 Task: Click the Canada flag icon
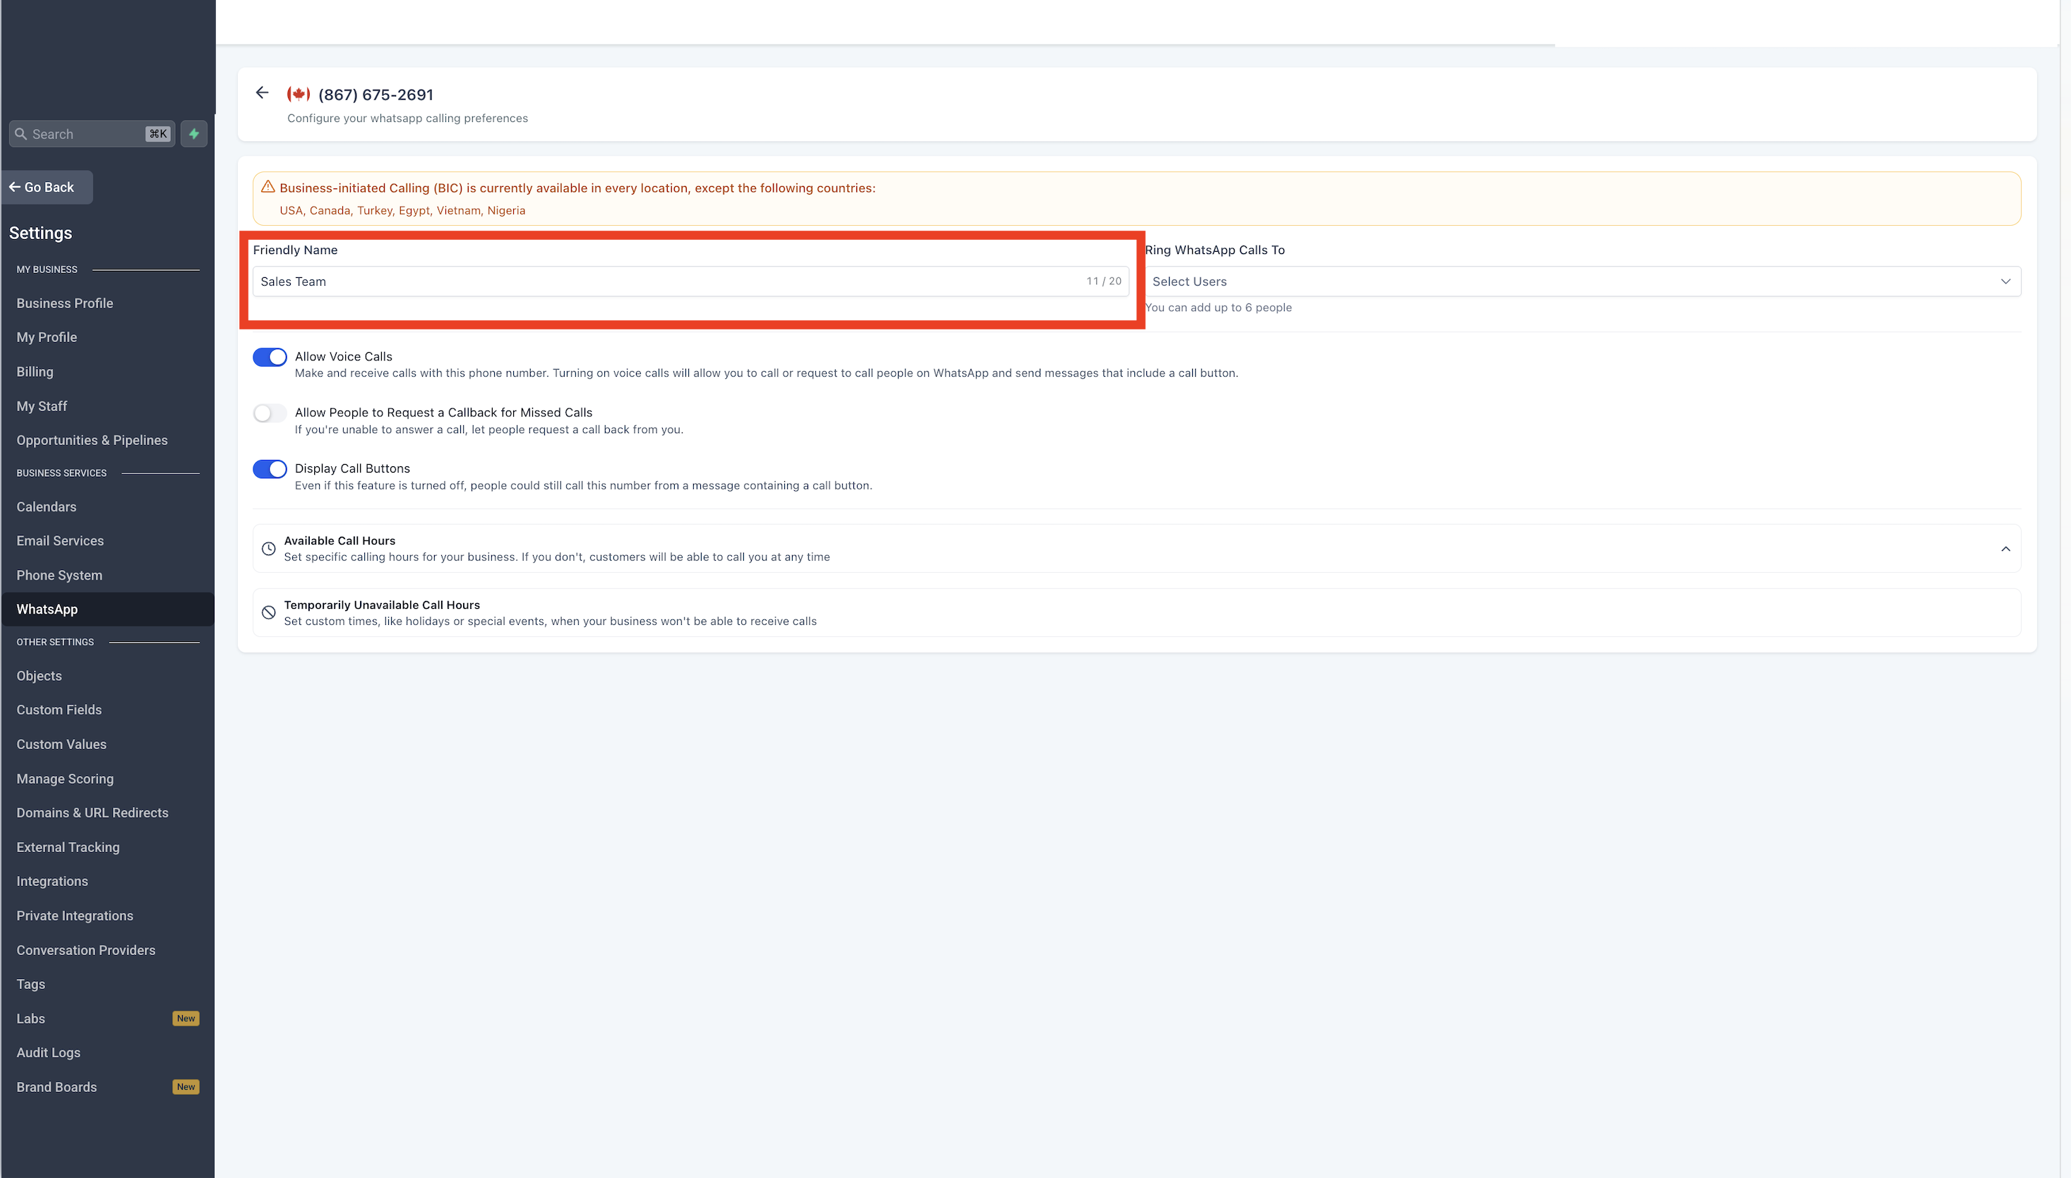tap(299, 95)
